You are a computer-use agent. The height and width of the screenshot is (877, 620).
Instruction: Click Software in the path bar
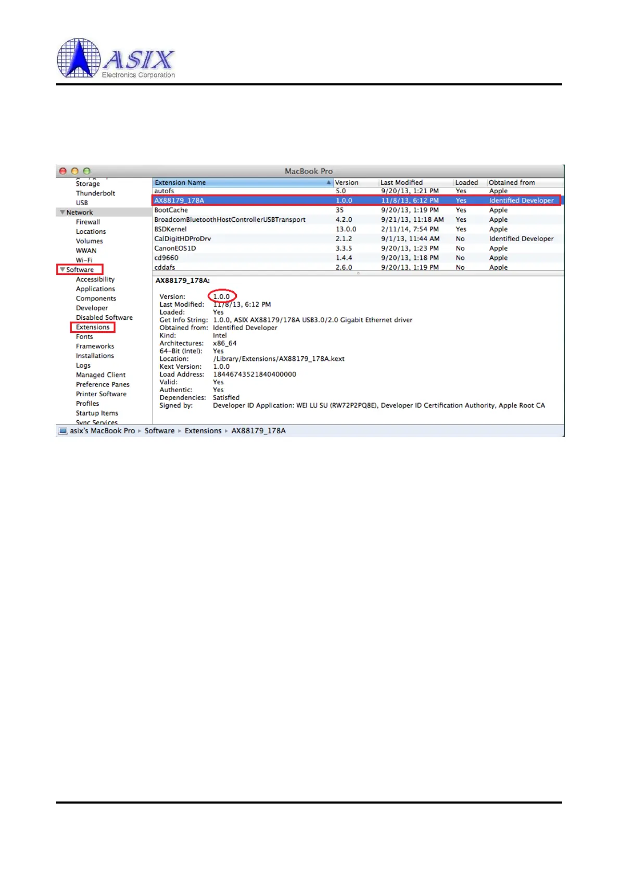click(160, 431)
